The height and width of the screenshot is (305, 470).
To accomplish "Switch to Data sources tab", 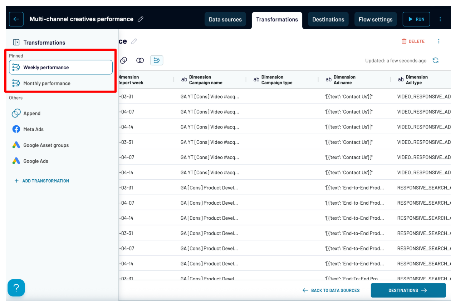I will [x=225, y=20].
